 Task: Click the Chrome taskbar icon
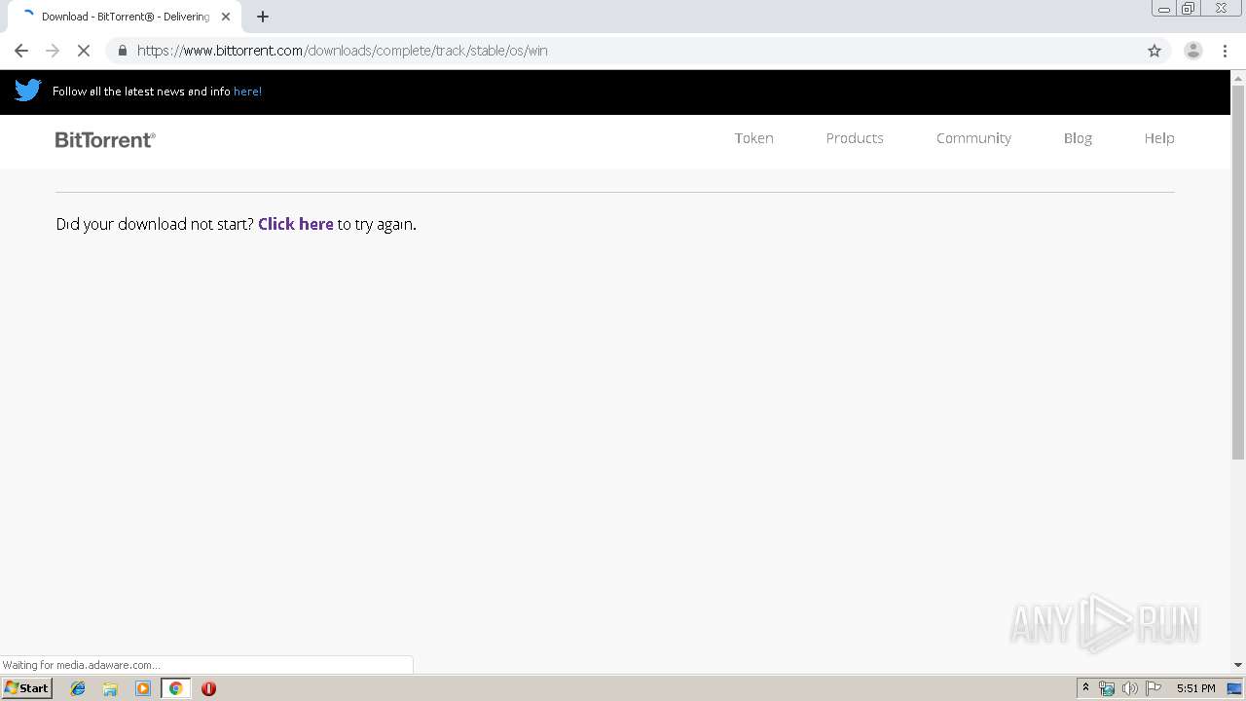[175, 688]
